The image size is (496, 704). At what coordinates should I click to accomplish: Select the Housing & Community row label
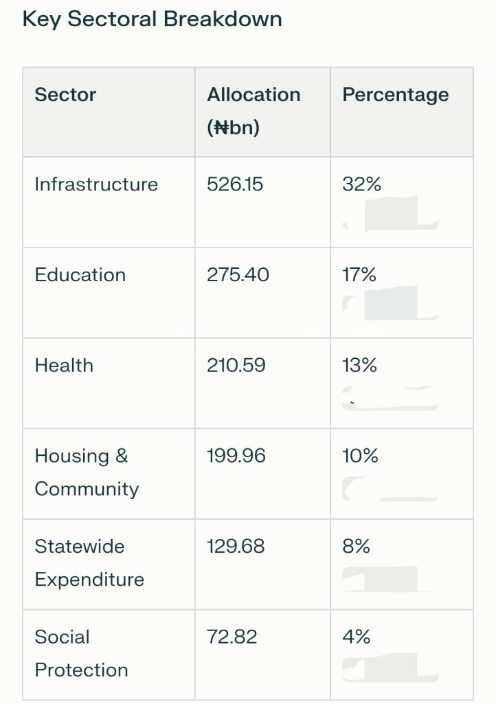(x=87, y=472)
